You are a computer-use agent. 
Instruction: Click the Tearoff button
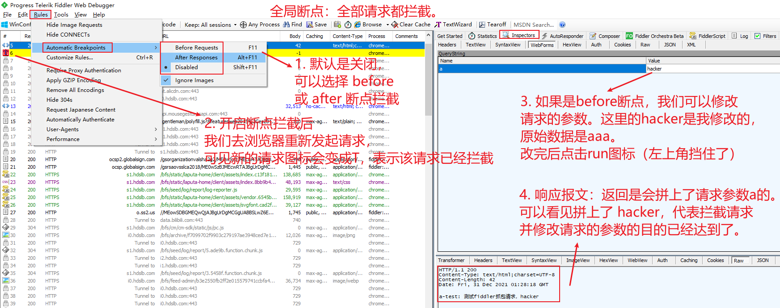493,25
